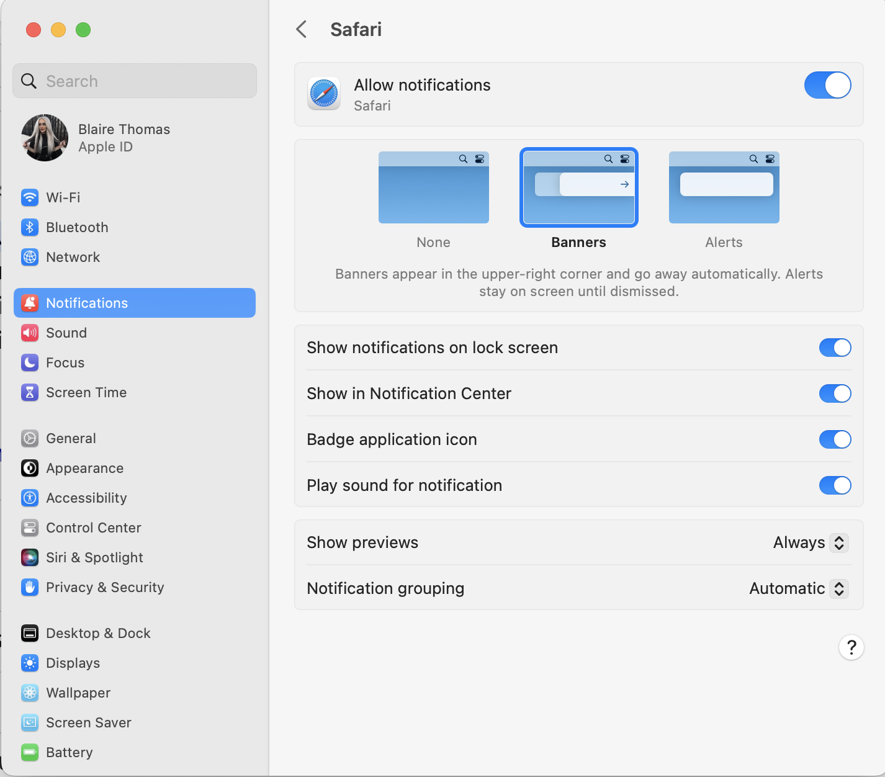885x777 pixels.
Task: Toggle Allow notifications switch for Safari
Action: (x=828, y=85)
